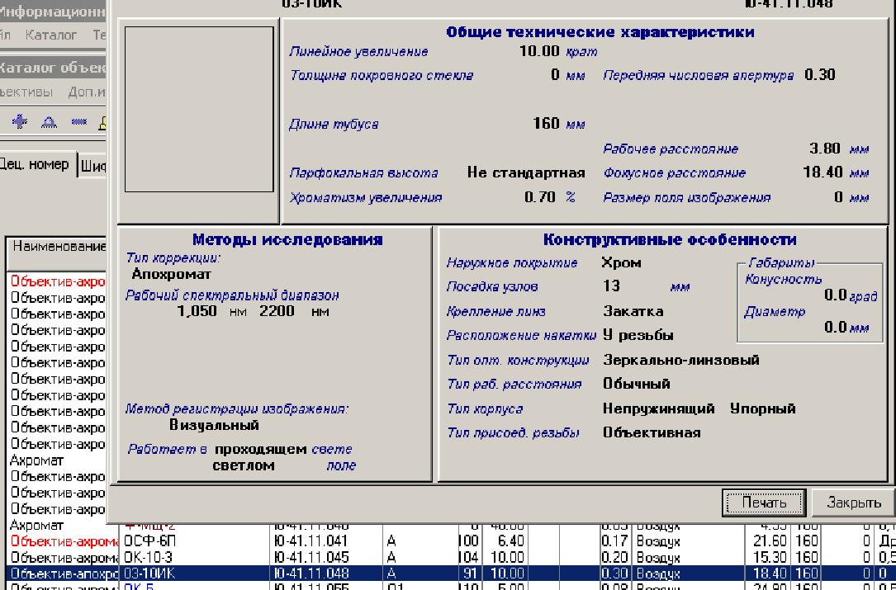Screen dimensions: 896x590
Task: Click the Апохромат correction type value
Action: [172, 274]
